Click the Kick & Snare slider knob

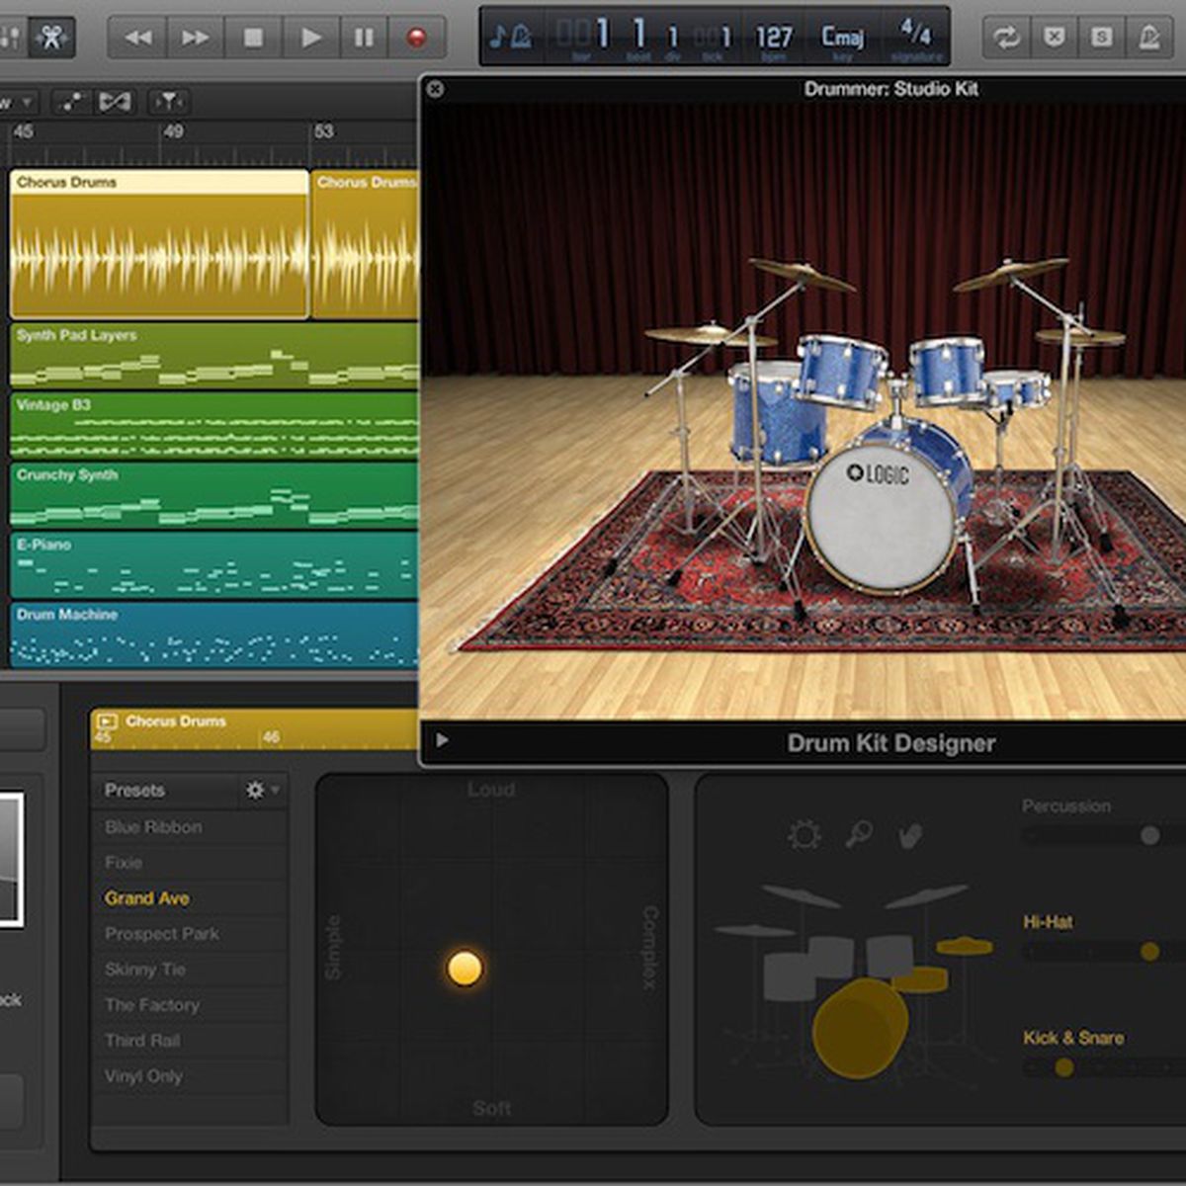pyautogui.click(x=1063, y=1067)
